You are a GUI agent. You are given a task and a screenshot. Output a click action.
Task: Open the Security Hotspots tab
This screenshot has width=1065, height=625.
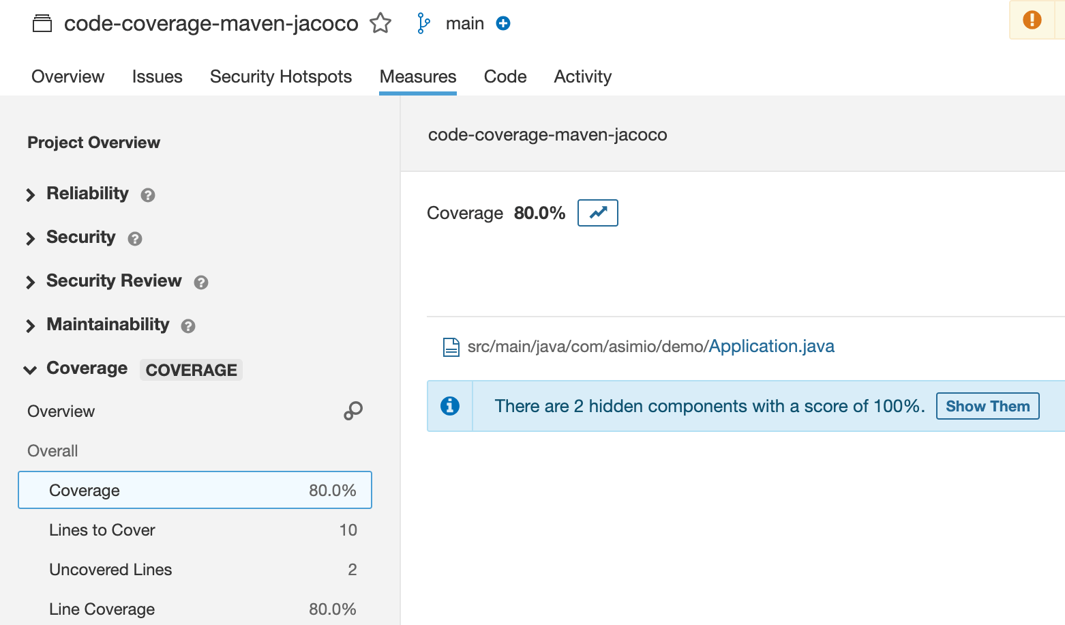pyautogui.click(x=281, y=76)
